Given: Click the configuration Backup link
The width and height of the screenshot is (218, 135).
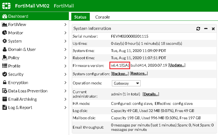Looking at the screenshot, I should click(x=120, y=74).
